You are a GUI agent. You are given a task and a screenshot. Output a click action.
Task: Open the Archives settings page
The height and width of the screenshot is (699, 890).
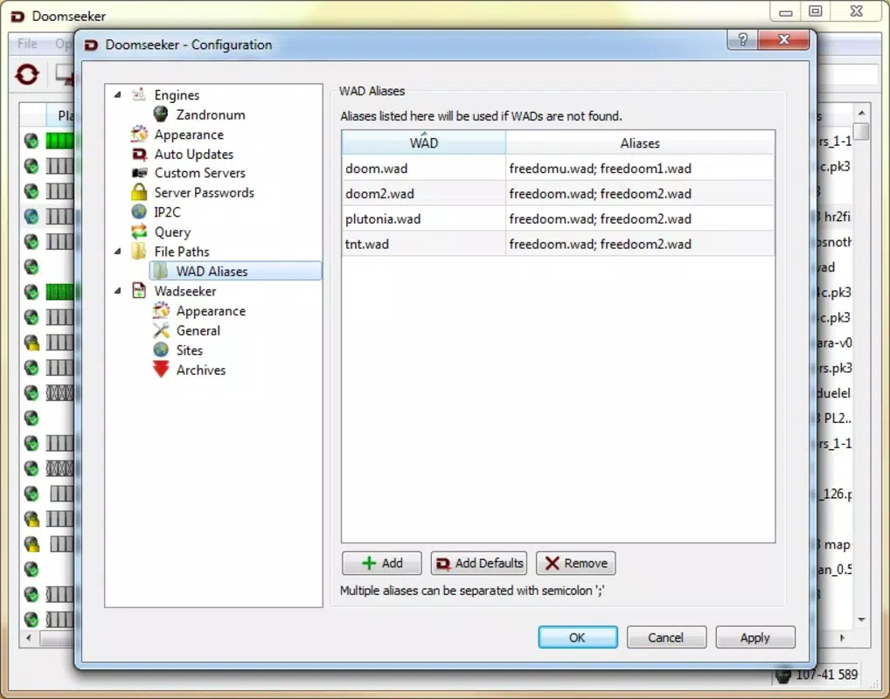pos(201,370)
